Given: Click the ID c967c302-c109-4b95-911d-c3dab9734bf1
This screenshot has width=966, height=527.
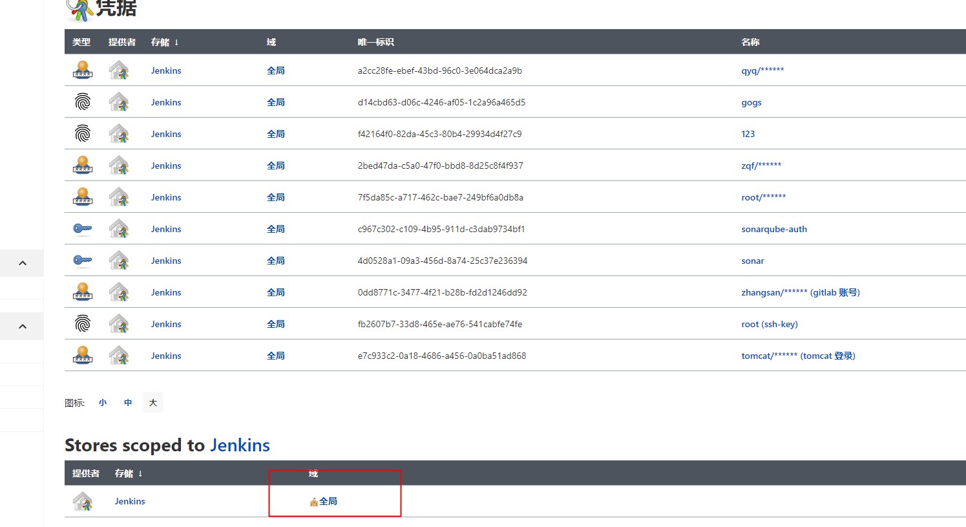Looking at the screenshot, I should tap(441, 229).
